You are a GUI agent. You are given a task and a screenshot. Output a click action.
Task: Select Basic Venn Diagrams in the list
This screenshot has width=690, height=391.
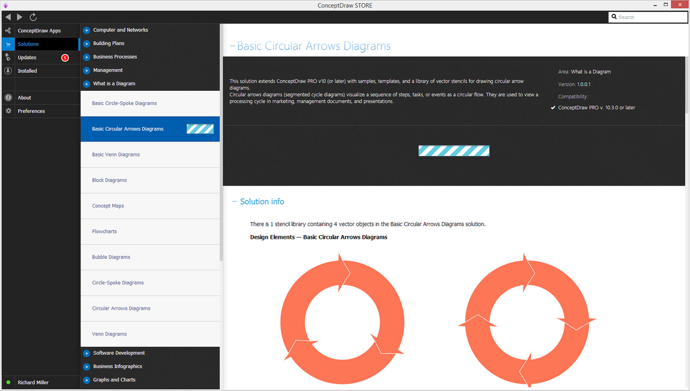(150, 155)
